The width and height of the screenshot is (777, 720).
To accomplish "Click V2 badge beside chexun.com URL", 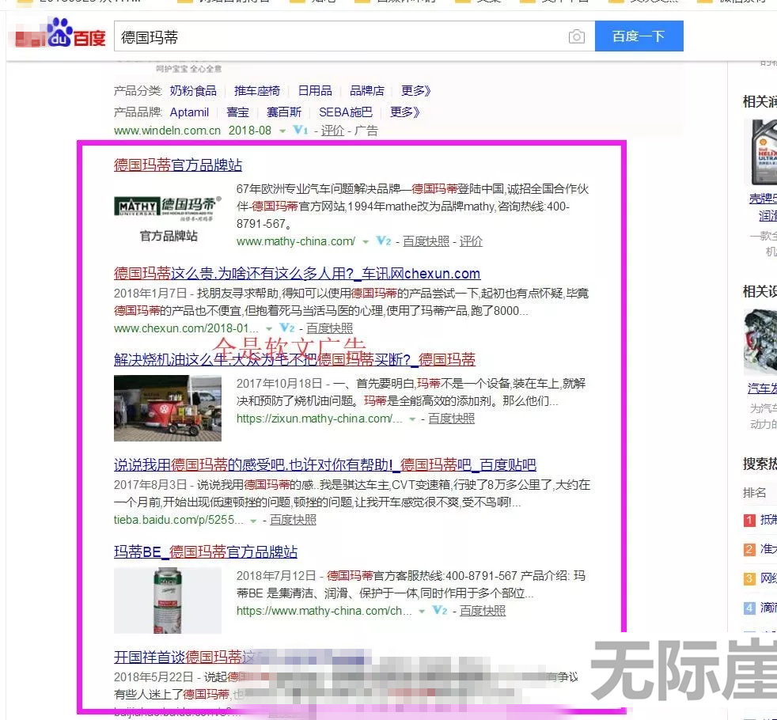I will coord(287,328).
